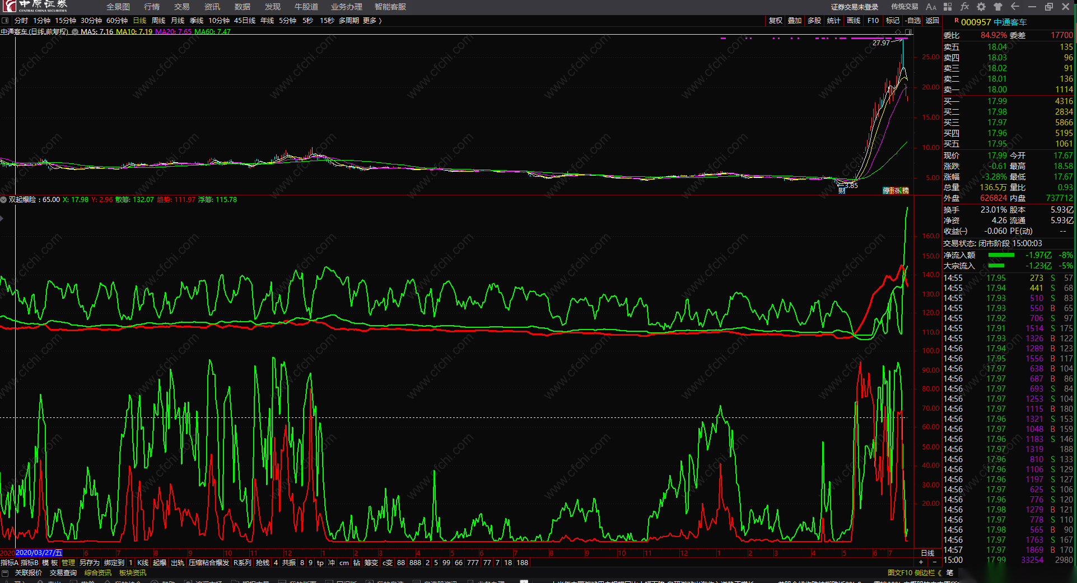Click the 2020/03/27/五 date marker
This screenshot has width=1077, height=583.
39,553
